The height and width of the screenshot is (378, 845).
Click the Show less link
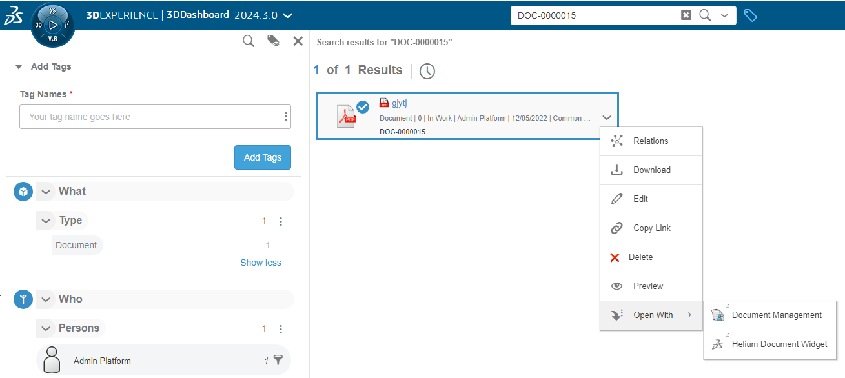tap(261, 263)
